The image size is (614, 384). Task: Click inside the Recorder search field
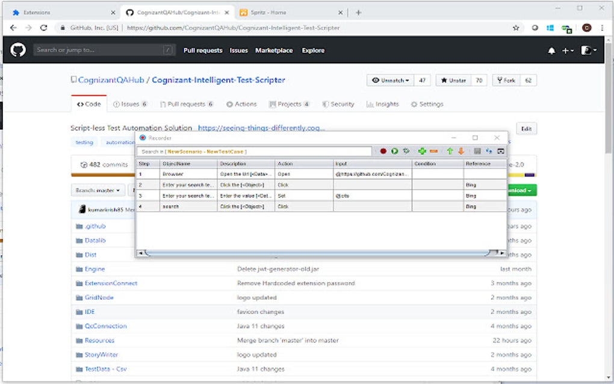253,150
